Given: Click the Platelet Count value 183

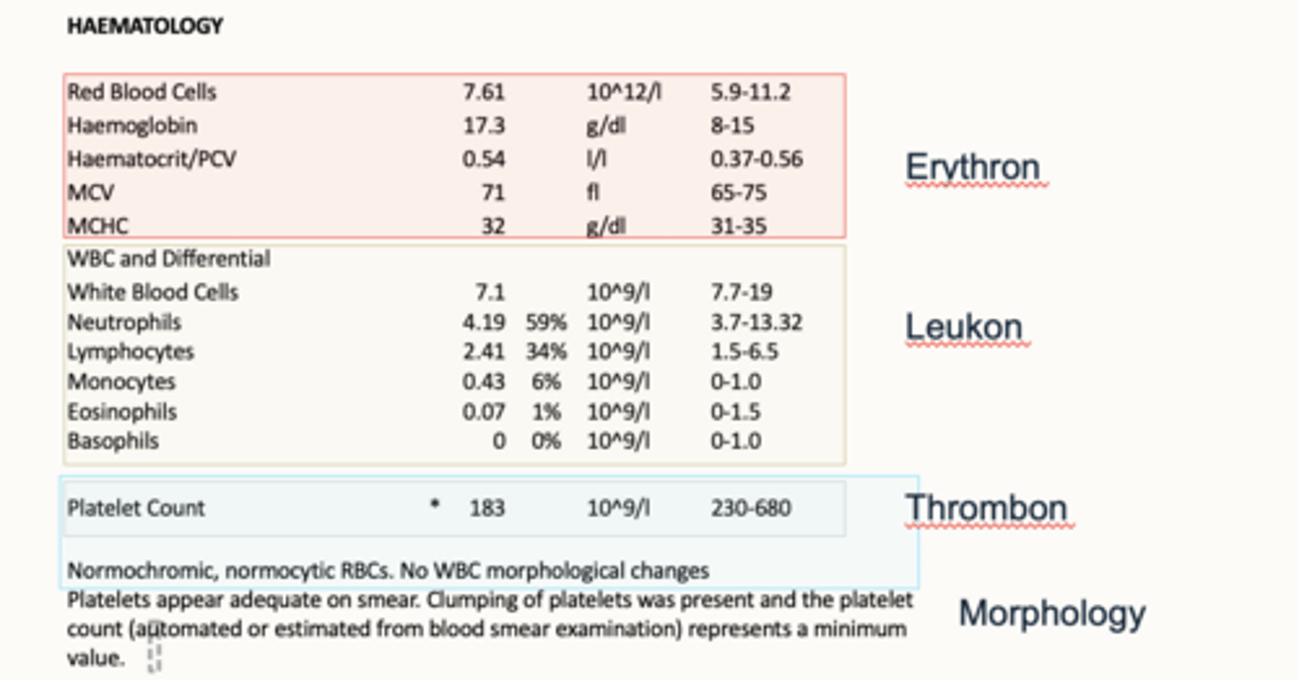Looking at the screenshot, I should (487, 508).
